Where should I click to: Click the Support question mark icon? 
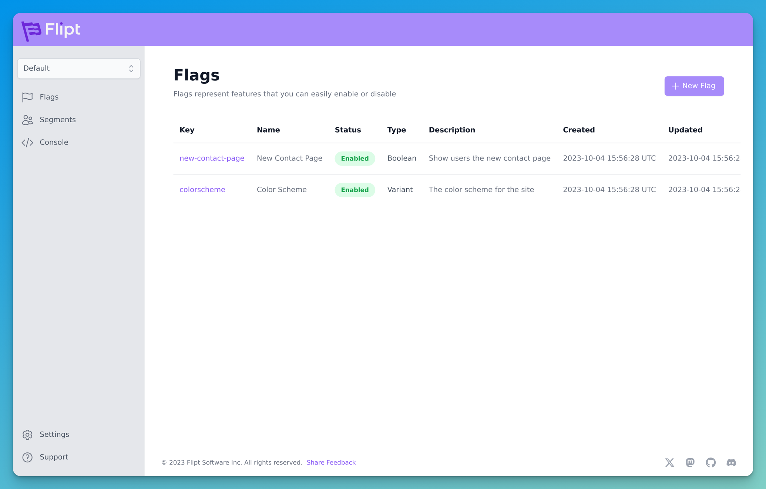(x=27, y=457)
